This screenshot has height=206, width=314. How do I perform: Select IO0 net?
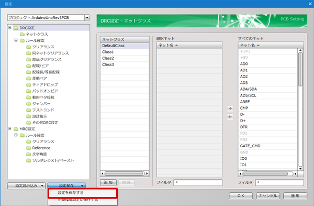click(268, 159)
